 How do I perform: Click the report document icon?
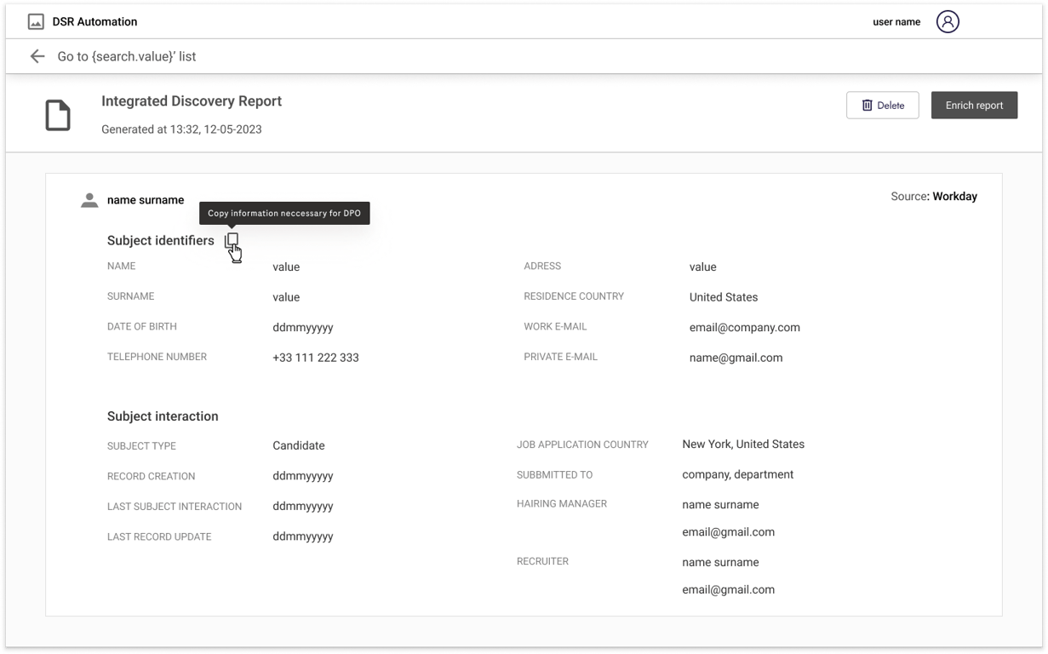pos(58,115)
